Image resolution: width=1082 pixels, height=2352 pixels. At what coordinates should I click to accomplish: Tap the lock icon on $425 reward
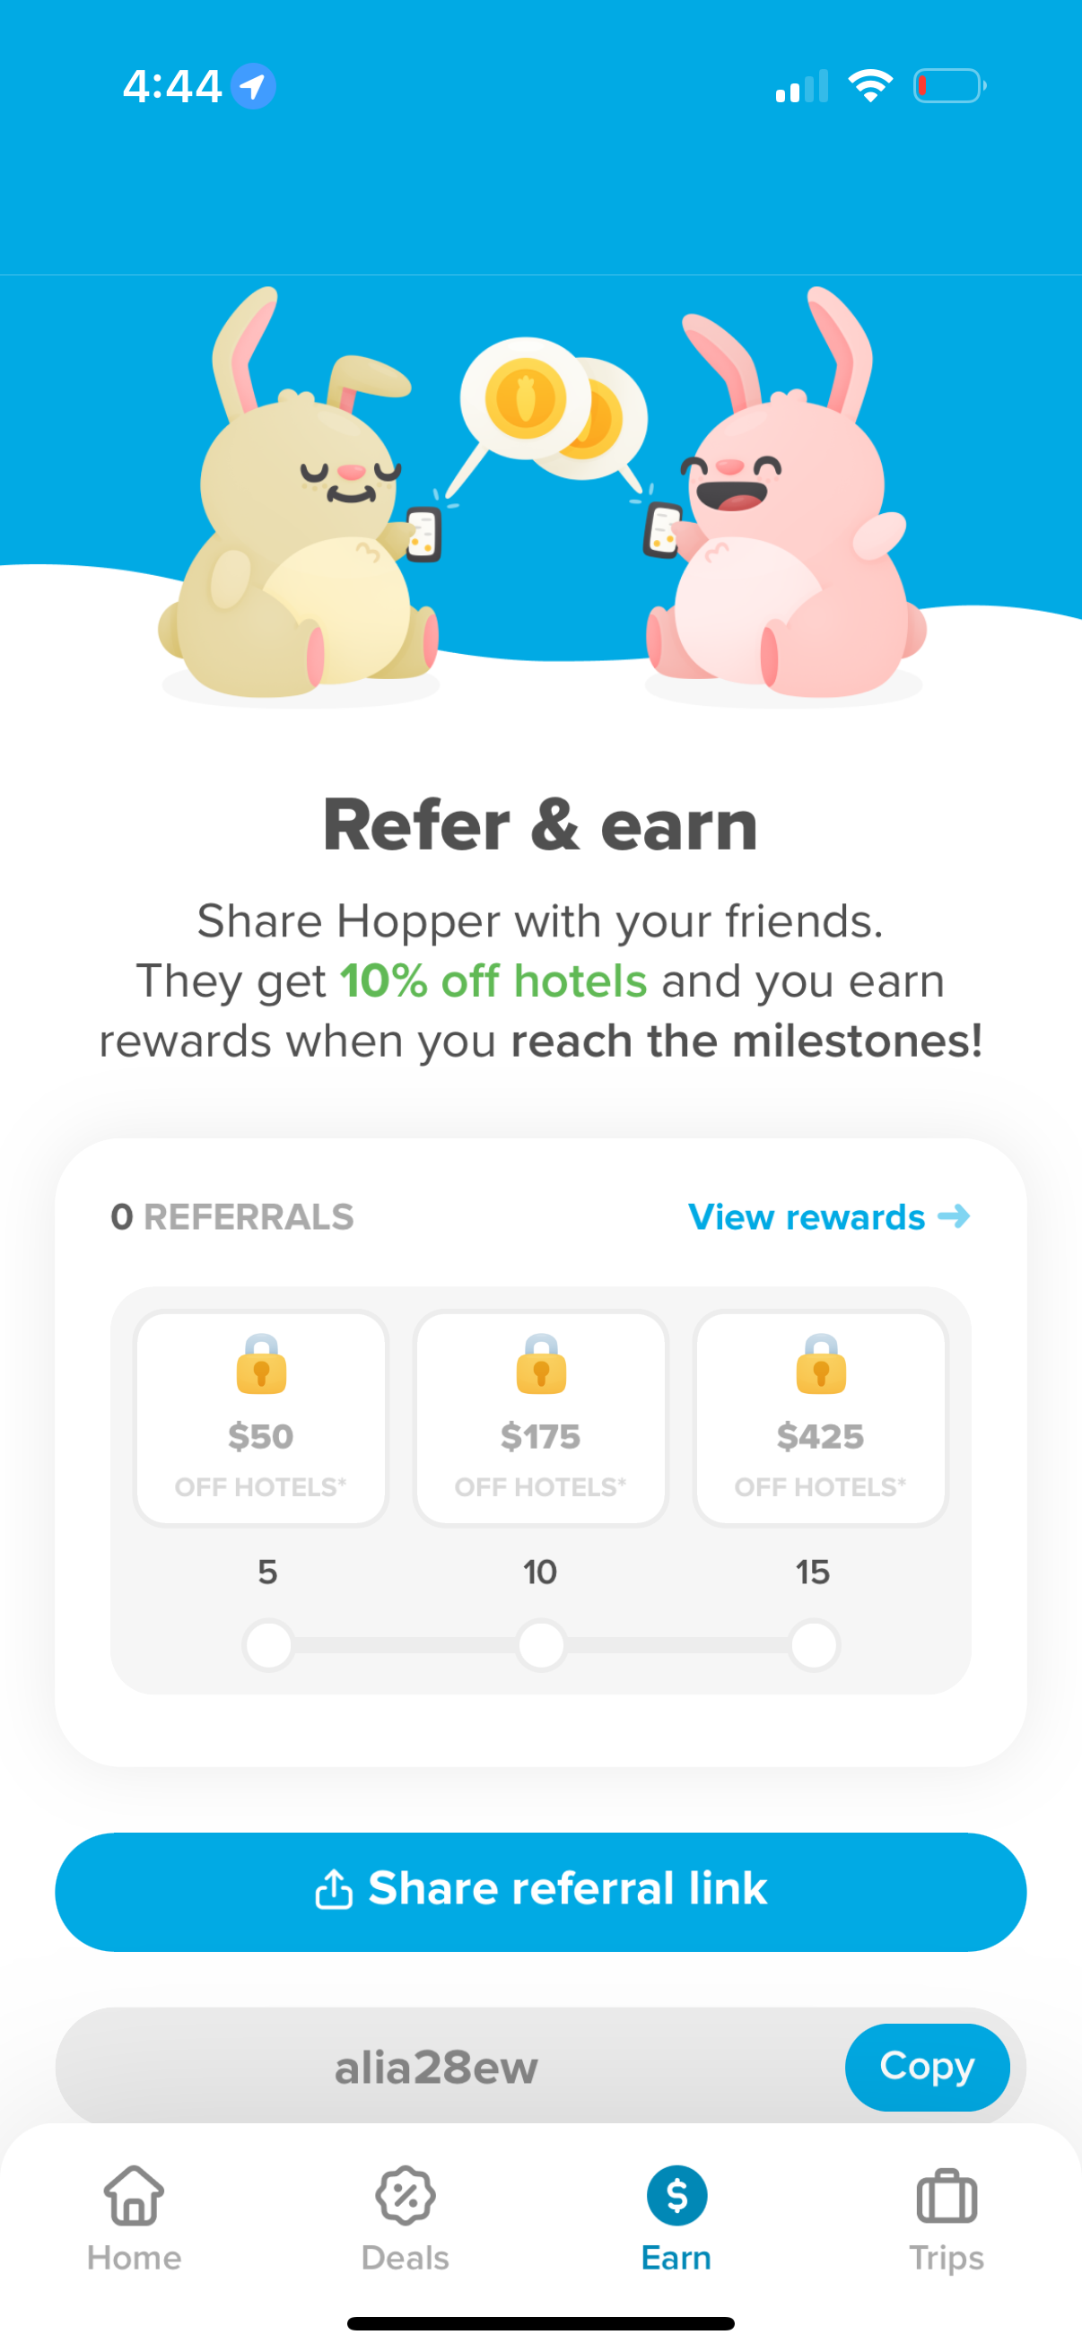821,1364
